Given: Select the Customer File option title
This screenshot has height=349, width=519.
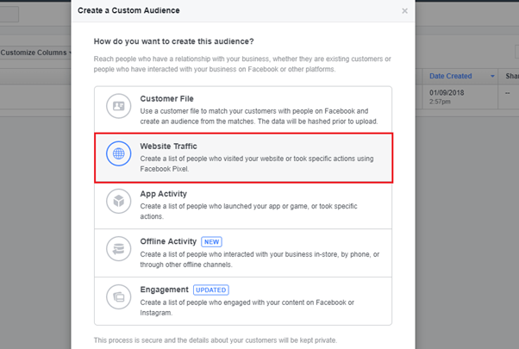Looking at the screenshot, I should coord(166,98).
